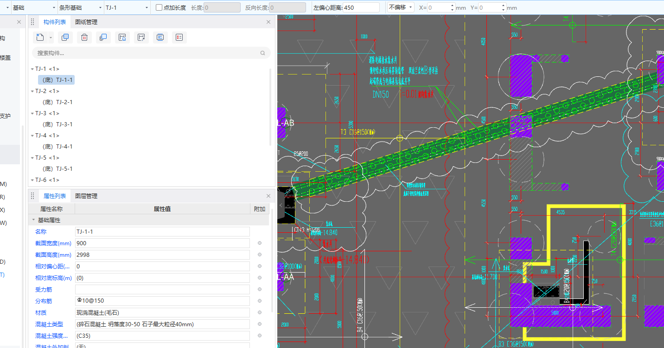Open the 不偏移 offset dropdown

401,7
